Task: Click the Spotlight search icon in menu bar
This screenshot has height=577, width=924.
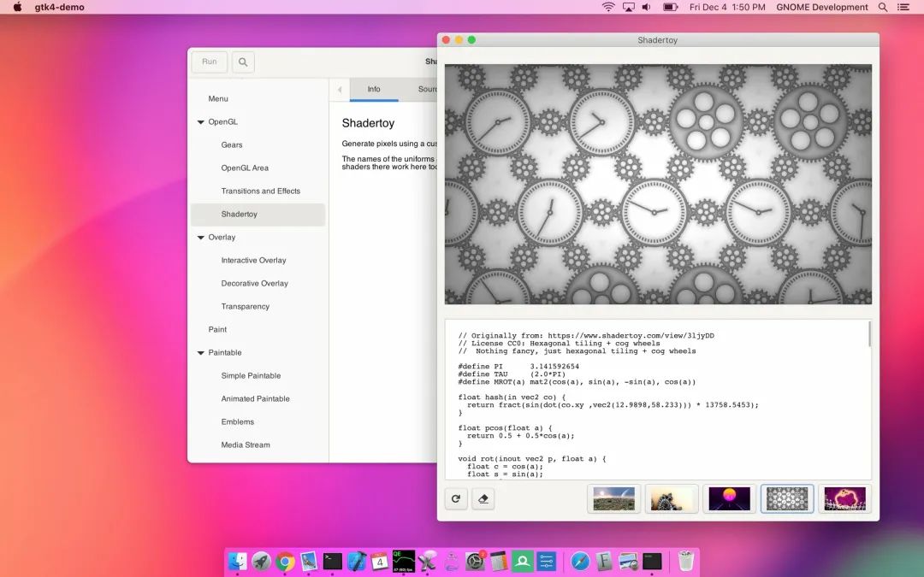Action: tap(883, 7)
